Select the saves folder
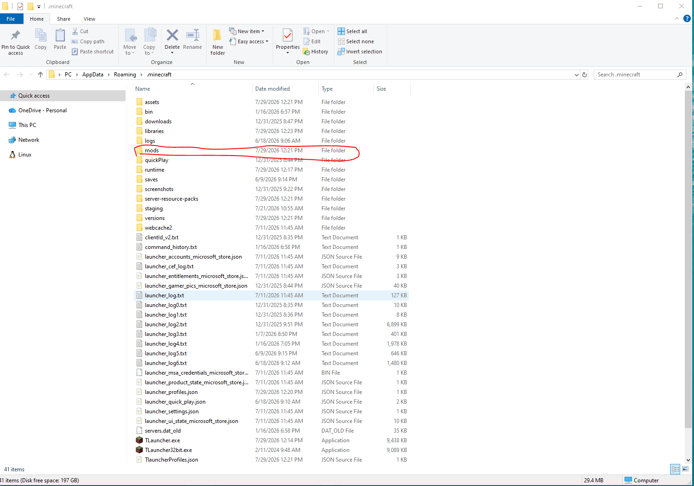This screenshot has height=486, width=694. pos(271,179)
